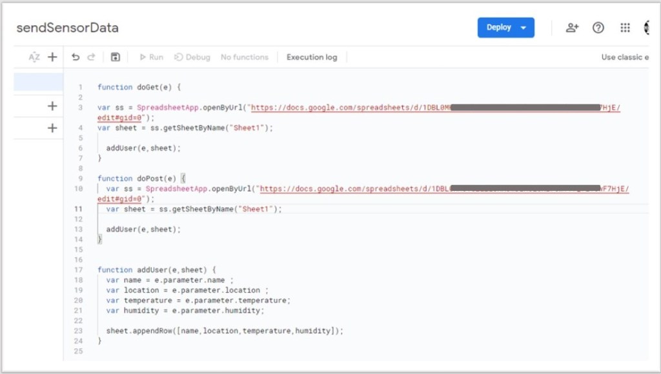Click line number 17 in the gutter
The height and width of the screenshot is (374, 661).
[x=79, y=270]
